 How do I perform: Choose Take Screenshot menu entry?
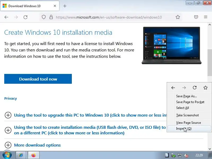[189, 115]
